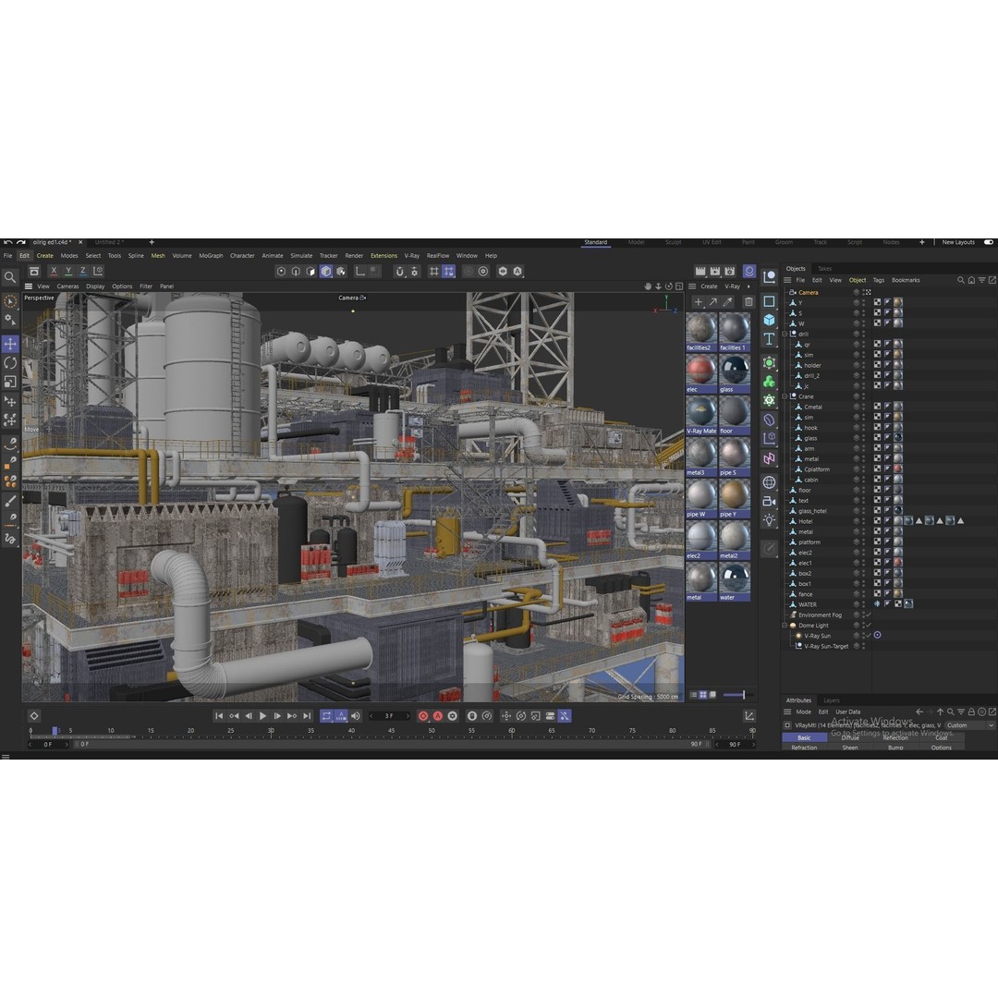Open the V-Ray menu in the menu bar
Viewport: 998px width, 998px height.
412,255
